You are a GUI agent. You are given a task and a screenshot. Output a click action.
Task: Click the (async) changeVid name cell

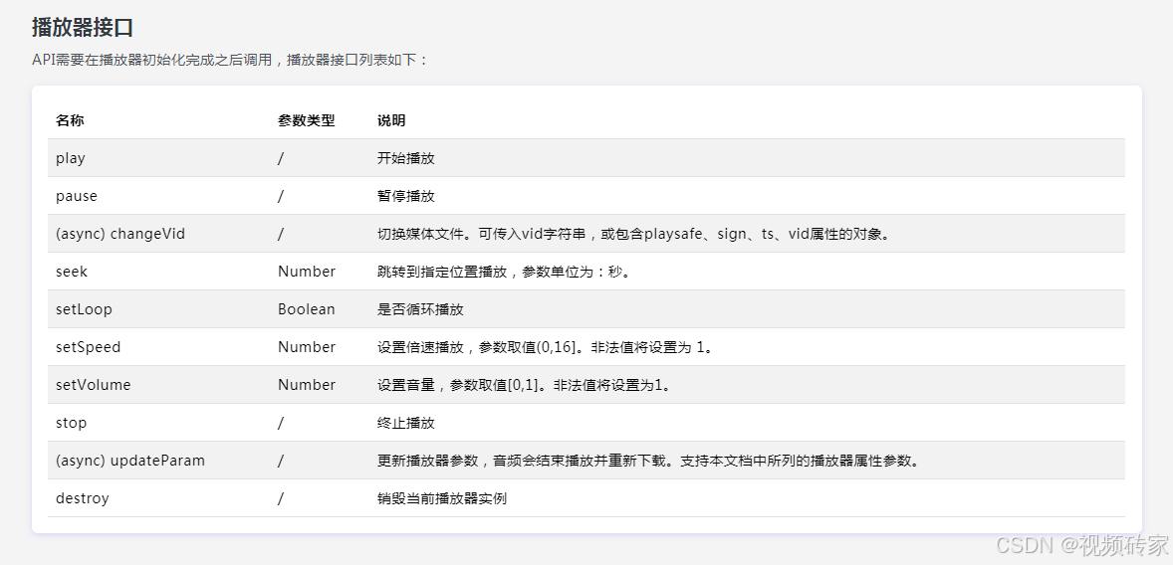120,234
